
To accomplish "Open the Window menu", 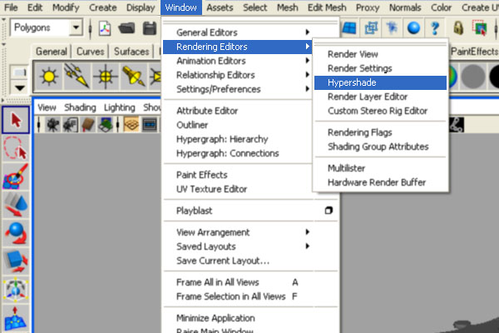I will point(180,7).
